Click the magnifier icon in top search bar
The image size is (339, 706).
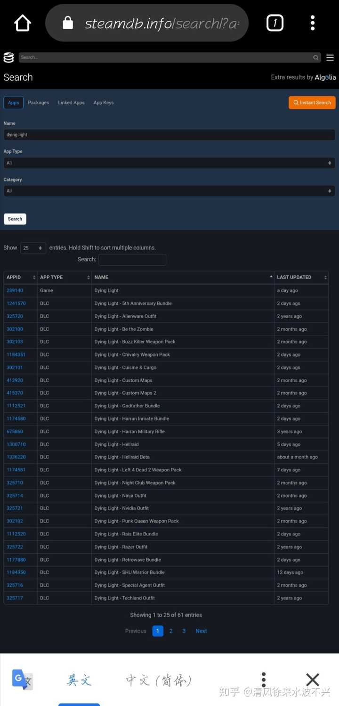point(315,57)
